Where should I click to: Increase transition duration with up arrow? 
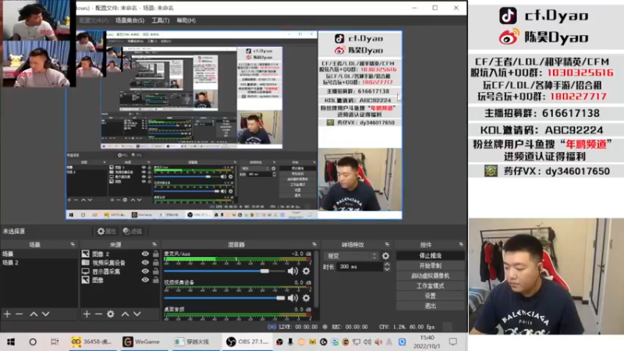[387, 264]
